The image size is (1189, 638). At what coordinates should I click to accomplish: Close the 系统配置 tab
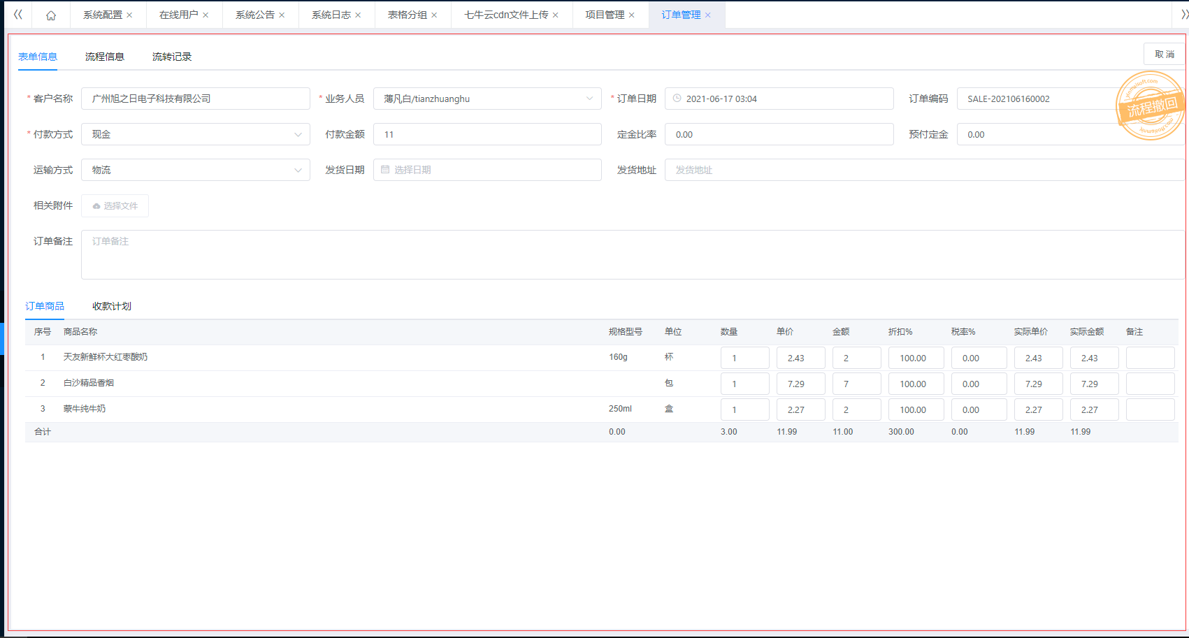coord(129,15)
